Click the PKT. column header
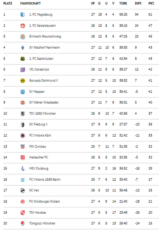 [151, 3]
